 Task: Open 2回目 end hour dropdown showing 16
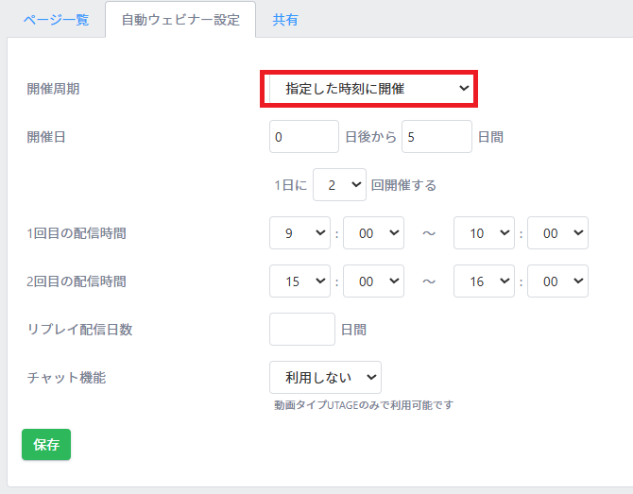click(484, 281)
